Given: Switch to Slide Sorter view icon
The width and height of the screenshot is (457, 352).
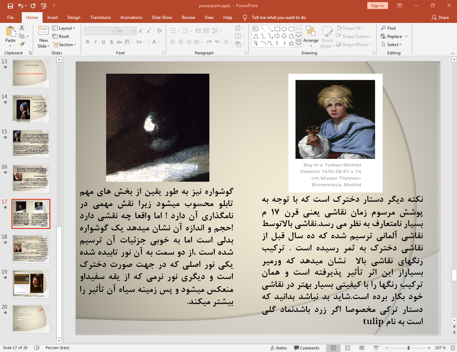Looking at the screenshot, I should pyautogui.click(x=348, y=348).
